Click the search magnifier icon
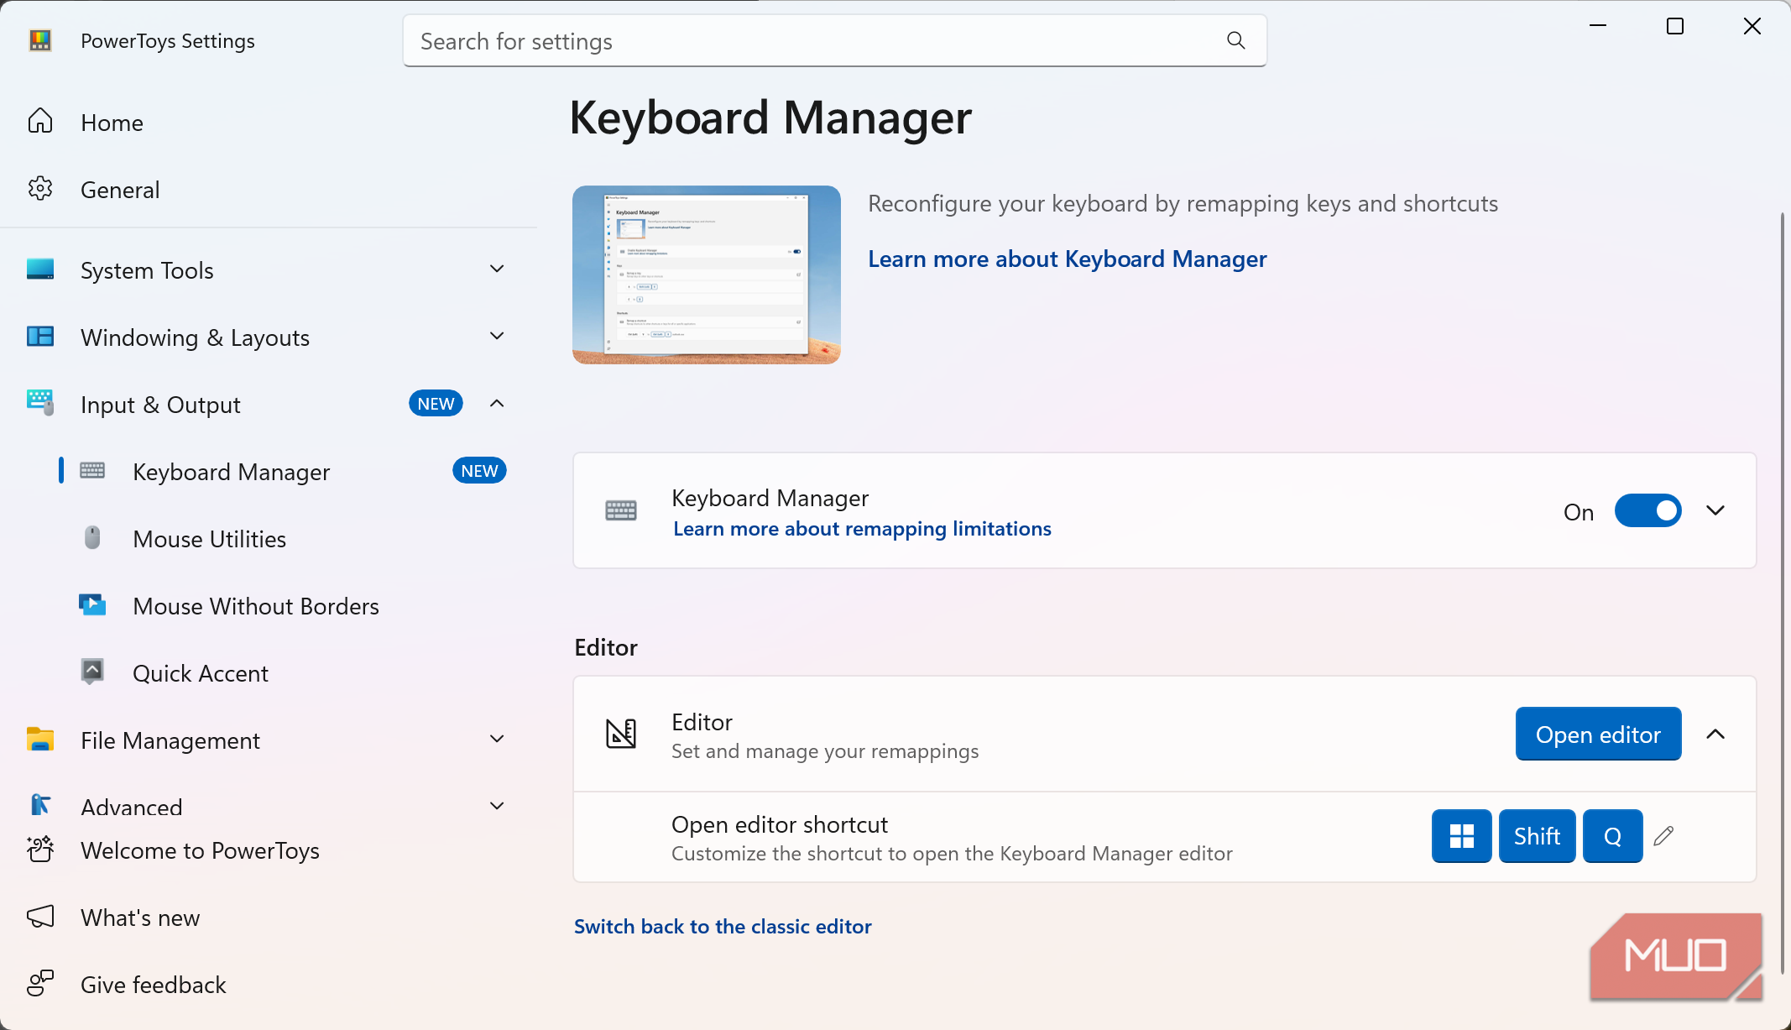The height and width of the screenshot is (1030, 1791). [1235, 40]
